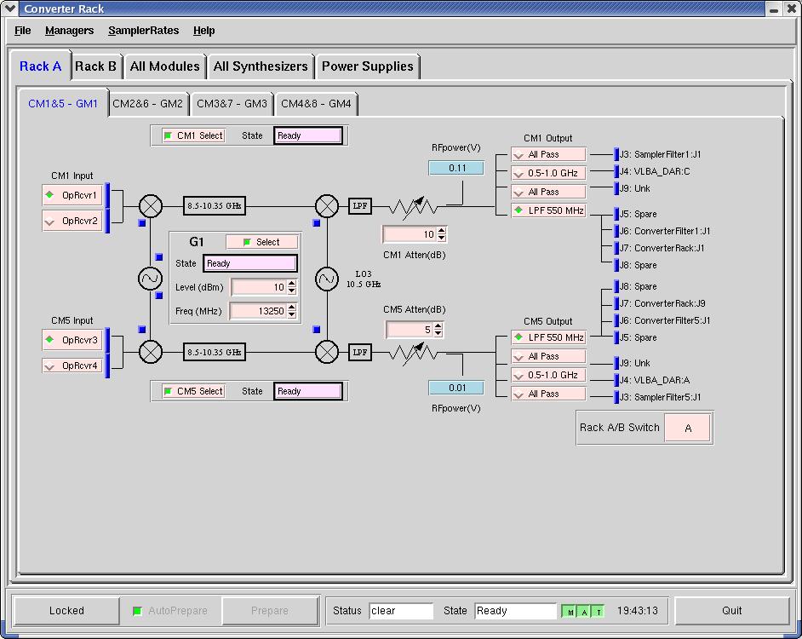This screenshot has width=802, height=639.
Task: Click the LPF block on the CM1 path
Action: 360,206
